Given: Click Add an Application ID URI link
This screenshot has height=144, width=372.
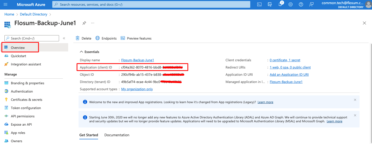Looking at the screenshot, I should click(289, 74).
